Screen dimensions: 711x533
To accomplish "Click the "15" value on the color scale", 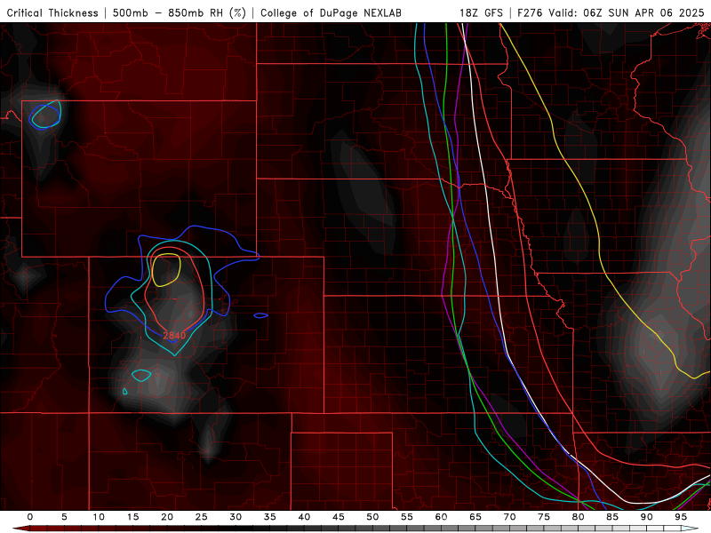I will click(x=132, y=517).
